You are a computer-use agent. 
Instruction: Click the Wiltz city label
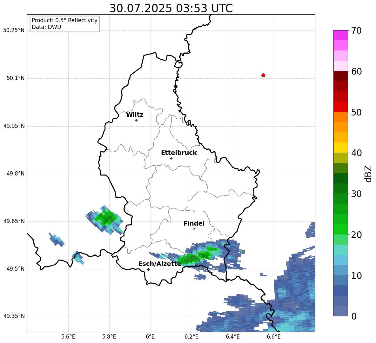(x=135, y=115)
